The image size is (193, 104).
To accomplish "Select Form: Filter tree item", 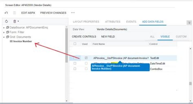I will [17, 32].
